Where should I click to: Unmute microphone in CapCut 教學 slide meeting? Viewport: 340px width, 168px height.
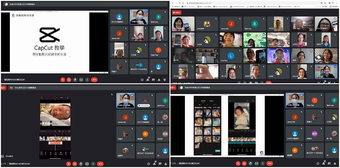coord(63,80)
